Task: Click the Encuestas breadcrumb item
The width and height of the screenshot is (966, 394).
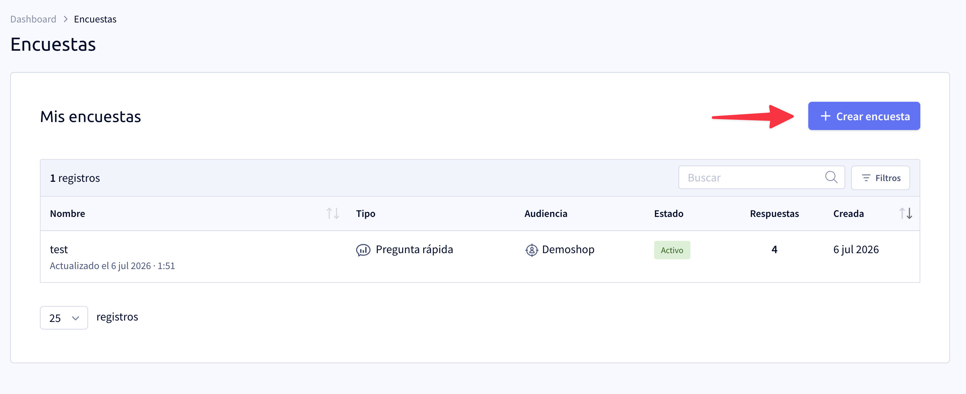Action: point(95,19)
